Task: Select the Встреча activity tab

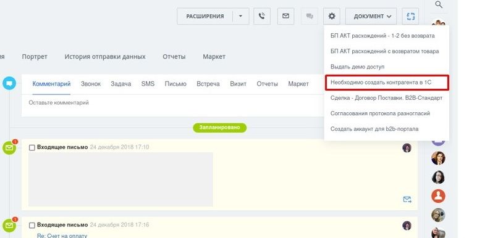Action: [x=208, y=84]
